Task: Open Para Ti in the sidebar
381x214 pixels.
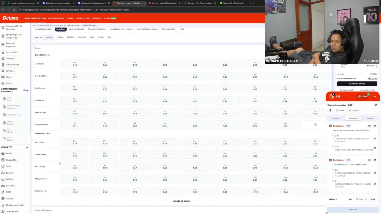Action: 9,83
